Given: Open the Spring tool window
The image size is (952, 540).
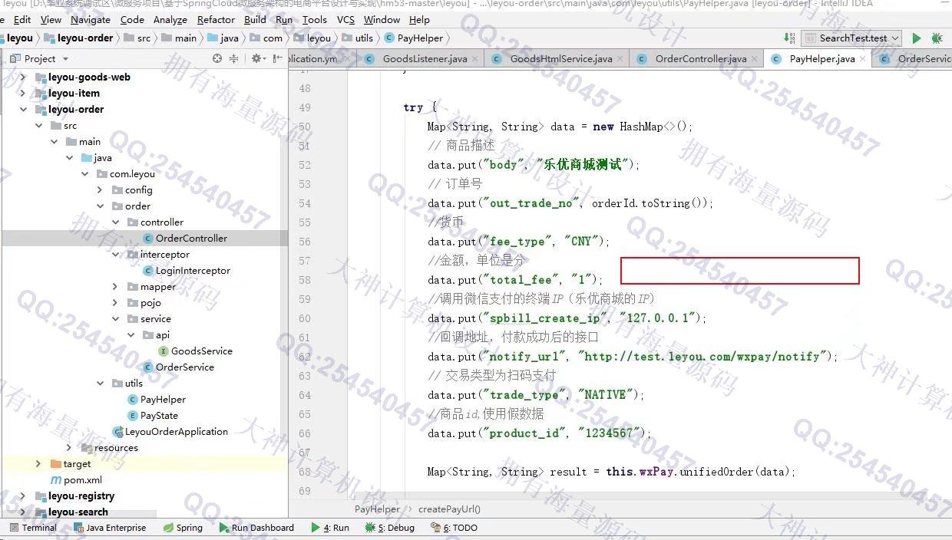Looking at the screenshot, I should coord(183,528).
